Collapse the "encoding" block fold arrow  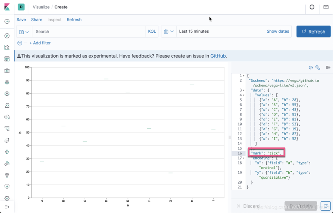point(244,158)
